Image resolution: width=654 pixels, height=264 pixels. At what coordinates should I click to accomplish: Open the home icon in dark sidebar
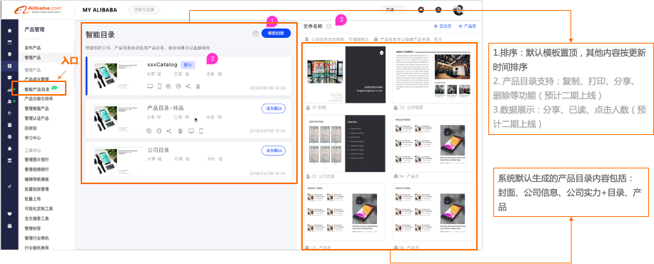(x=9, y=31)
